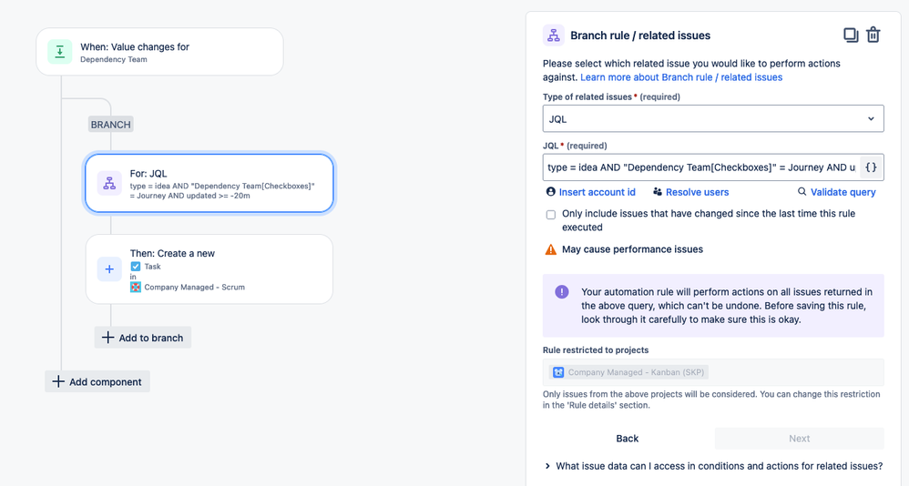The width and height of the screenshot is (909, 486).
Task: Click the Back button
Action: [628, 439]
